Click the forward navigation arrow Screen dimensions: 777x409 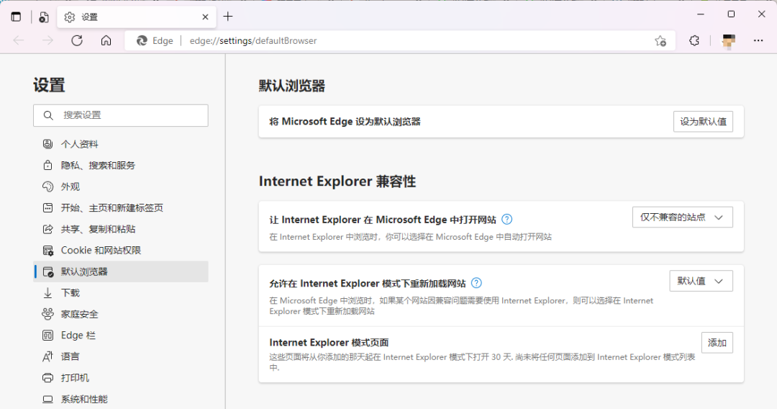(47, 40)
